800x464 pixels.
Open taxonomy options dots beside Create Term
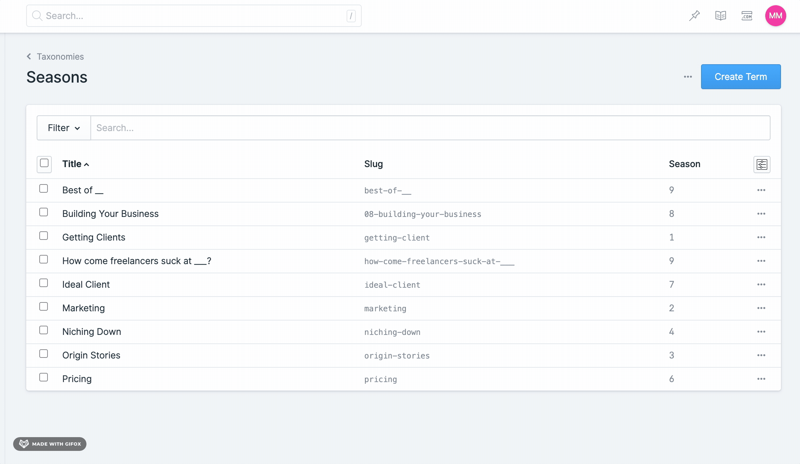coord(688,77)
